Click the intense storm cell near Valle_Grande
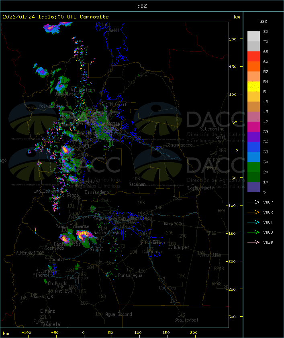284x338 pixels. tap(84, 234)
